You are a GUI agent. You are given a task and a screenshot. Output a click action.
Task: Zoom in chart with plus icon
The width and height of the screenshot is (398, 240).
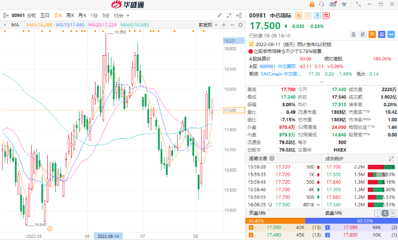coord(223,25)
